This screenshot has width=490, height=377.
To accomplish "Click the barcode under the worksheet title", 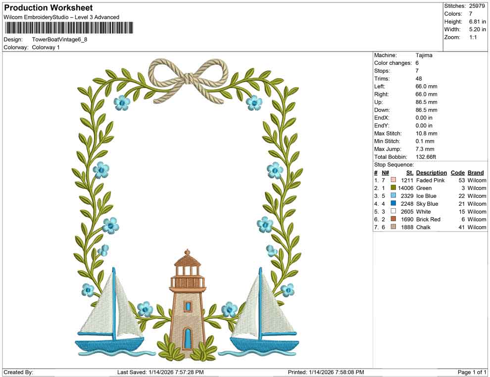I will [68, 28].
